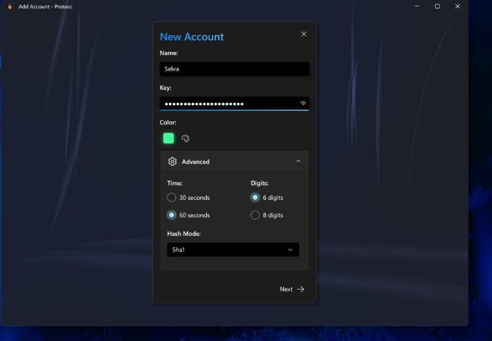Click the Advanced header label
This screenshot has width=492, height=341.
click(196, 162)
